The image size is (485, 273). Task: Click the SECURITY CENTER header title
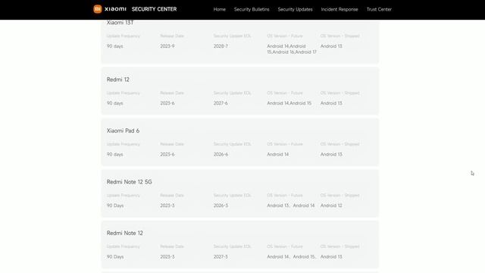coord(154,9)
